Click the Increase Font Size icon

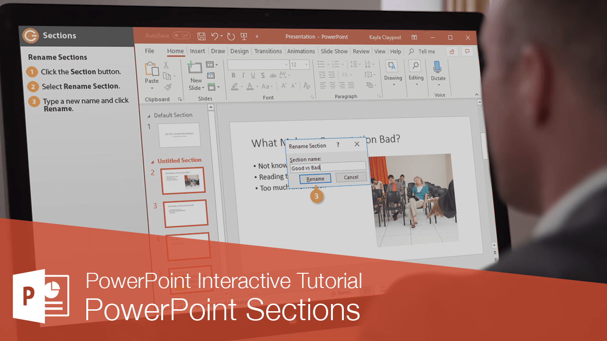pos(284,85)
